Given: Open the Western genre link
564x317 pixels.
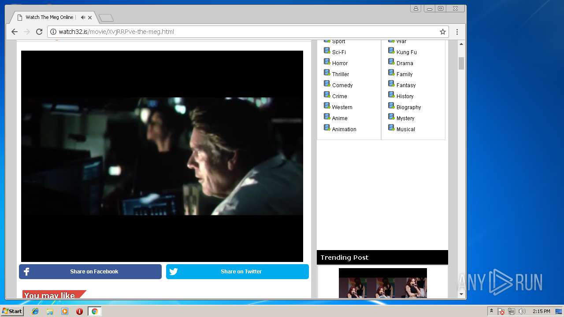Looking at the screenshot, I should point(342,107).
